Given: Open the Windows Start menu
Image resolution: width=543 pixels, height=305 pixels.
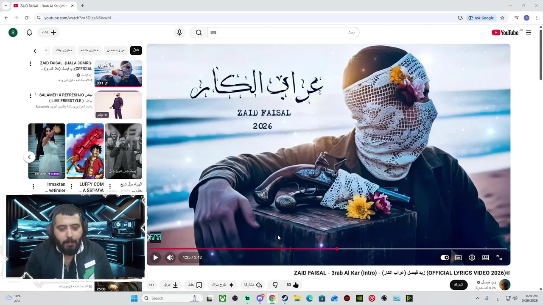Looking at the screenshot, I should point(134,298).
